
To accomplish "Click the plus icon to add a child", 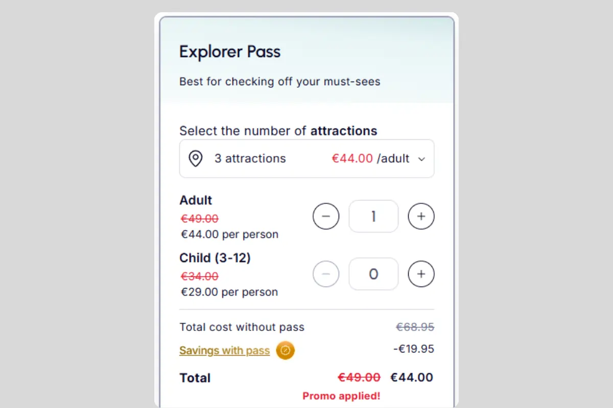I will (x=421, y=274).
